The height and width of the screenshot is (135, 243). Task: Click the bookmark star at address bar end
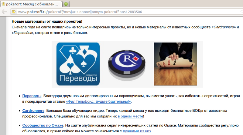pos(241,11)
